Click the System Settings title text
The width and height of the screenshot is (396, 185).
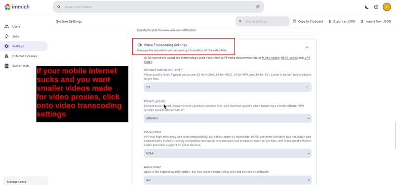coord(69,21)
